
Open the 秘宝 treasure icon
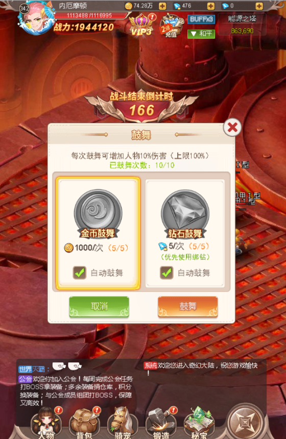pyautogui.click(x=199, y=423)
